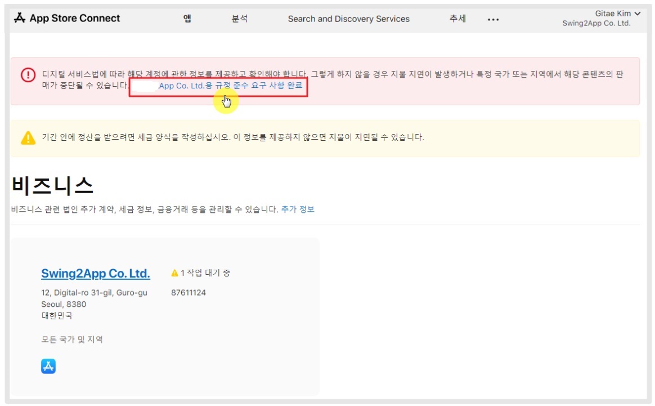Click the red error alert icon
Viewport: 655px width, 406px height.
click(x=28, y=75)
